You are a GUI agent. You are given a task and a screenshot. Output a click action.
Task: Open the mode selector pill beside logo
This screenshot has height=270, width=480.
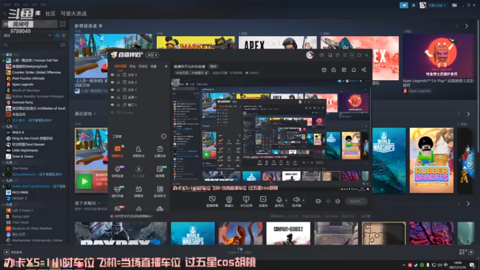pos(152,55)
